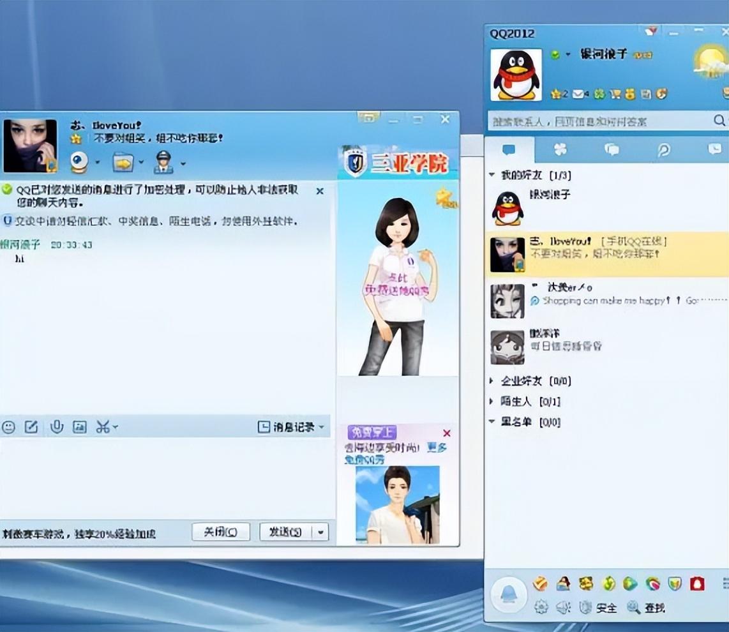This screenshot has height=632, width=729.
Task: Click the colorful browser globe icon
Action: (x=653, y=583)
